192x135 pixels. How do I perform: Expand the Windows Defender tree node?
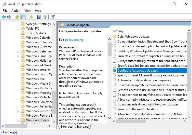[x=18, y=52]
